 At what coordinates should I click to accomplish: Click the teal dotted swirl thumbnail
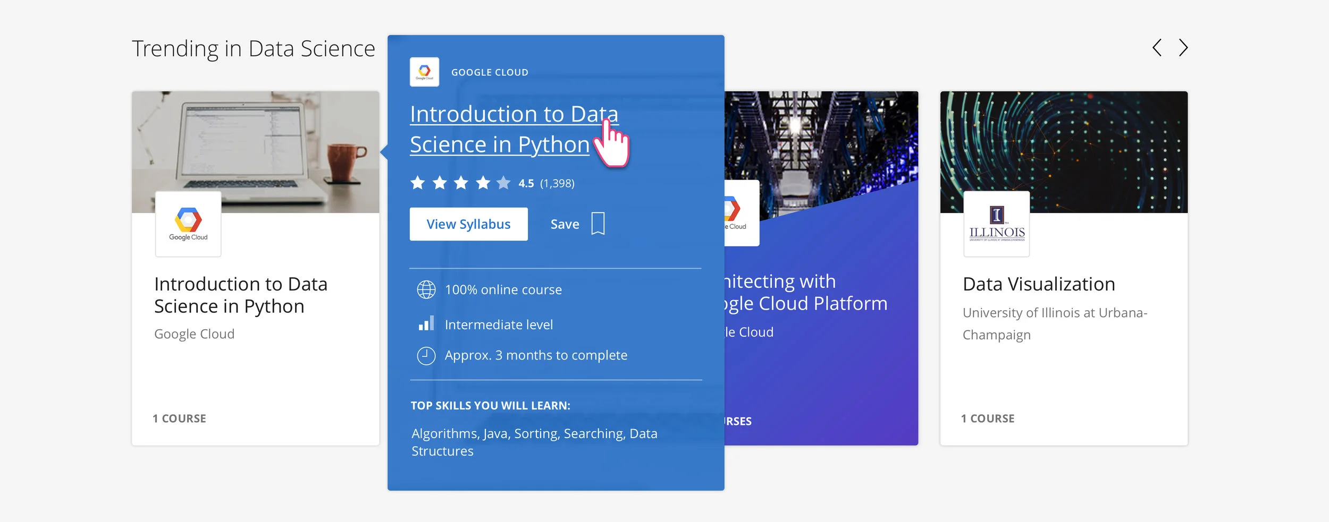click(x=1064, y=152)
